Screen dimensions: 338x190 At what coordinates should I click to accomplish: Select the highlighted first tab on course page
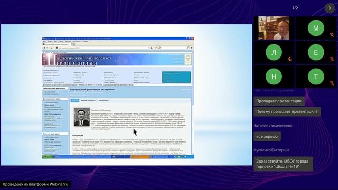[x=75, y=101]
